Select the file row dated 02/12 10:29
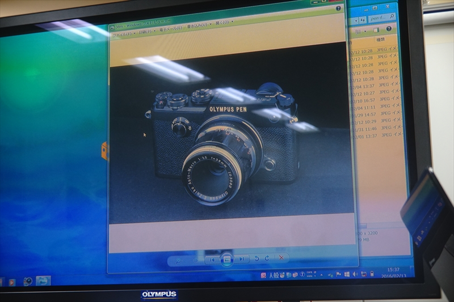The height and width of the screenshot is (302, 454). [376, 121]
